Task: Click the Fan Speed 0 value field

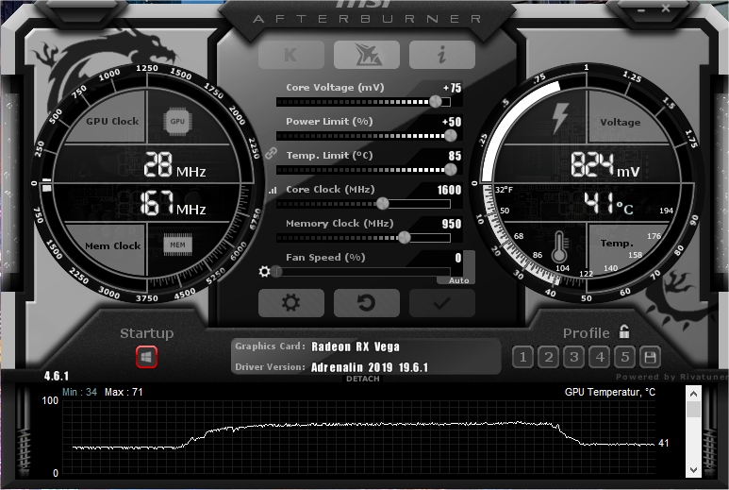Action: (x=458, y=258)
